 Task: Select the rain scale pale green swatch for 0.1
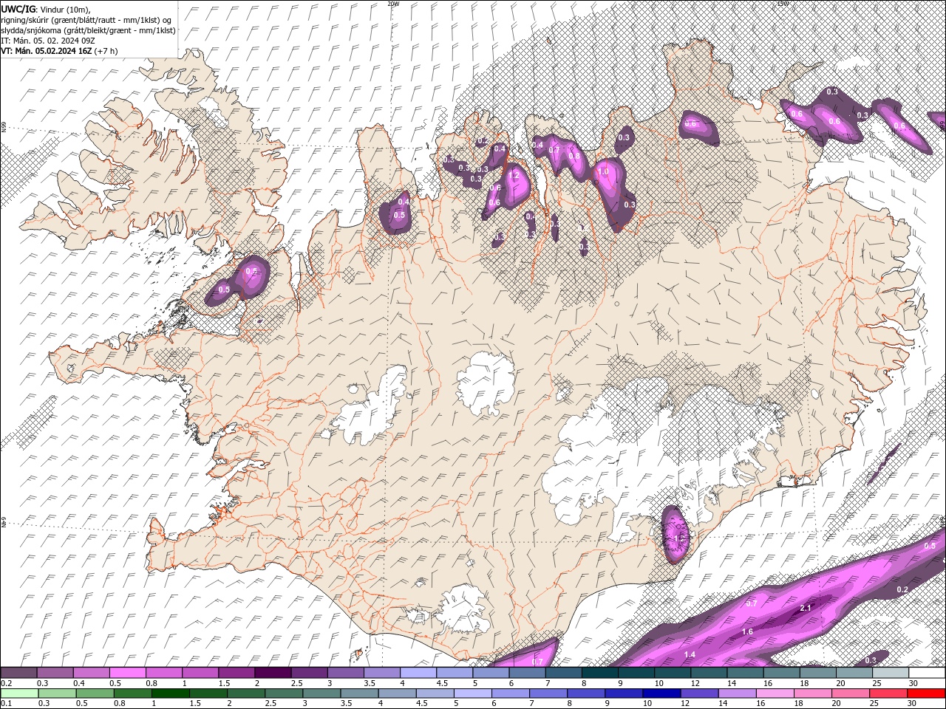point(20,693)
